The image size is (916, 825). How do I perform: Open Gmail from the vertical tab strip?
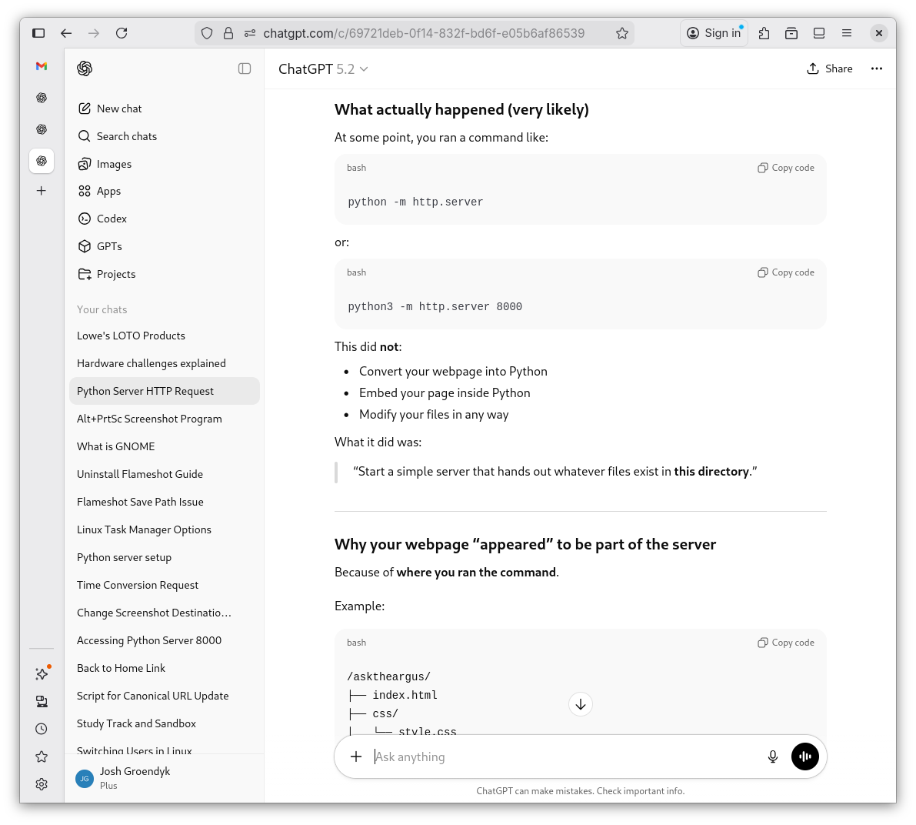click(x=41, y=67)
